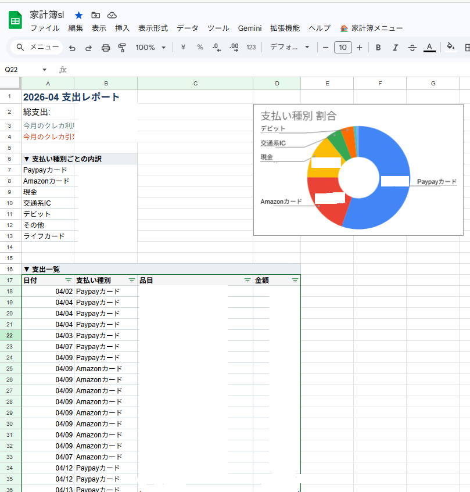Star the 家計簿sl document

coord(79,15)
